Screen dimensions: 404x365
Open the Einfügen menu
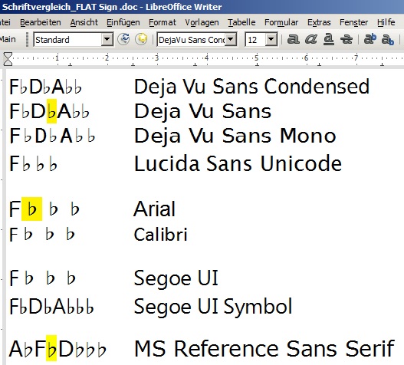click(x=123, y=22)
